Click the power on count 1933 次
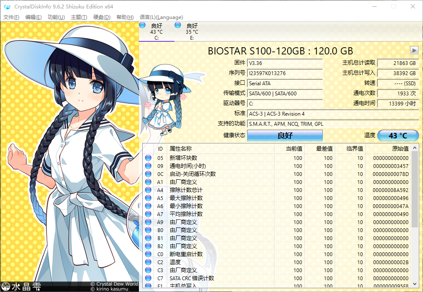 pos(398,94)
